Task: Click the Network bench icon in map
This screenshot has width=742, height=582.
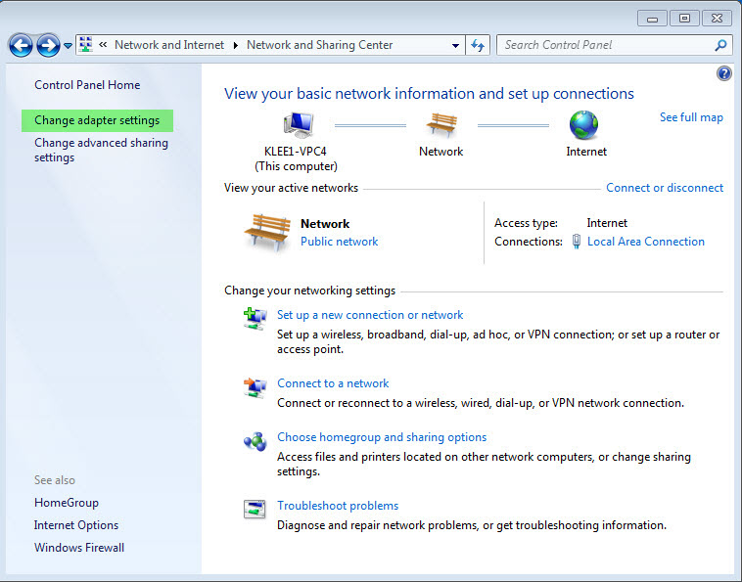Action: (441, 125)
